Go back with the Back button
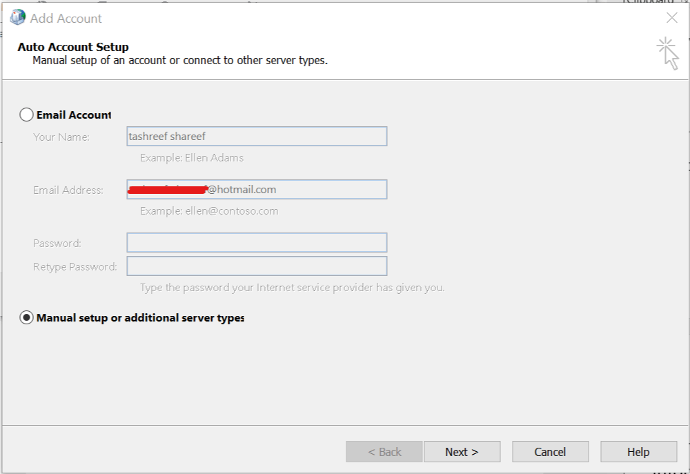The image size is (690, 474). click(x=384, y=451)
